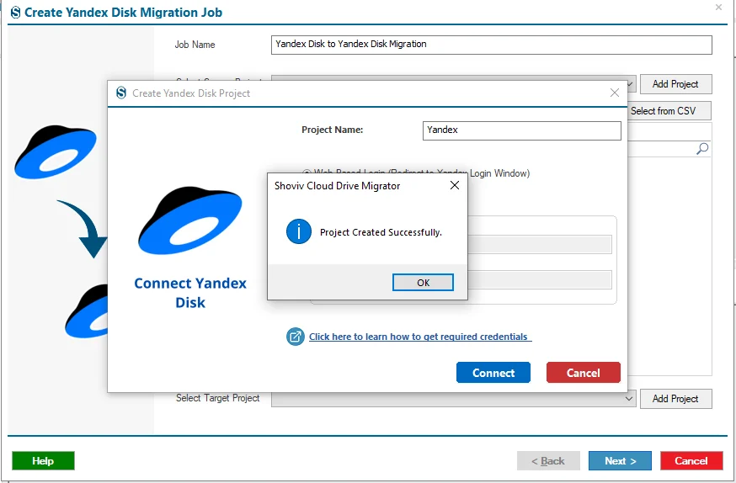This screenshot has width=736, height=483.
Task: Close the Shoviv Cloud Drive Migrator message box
Action: tap(455, 185)
